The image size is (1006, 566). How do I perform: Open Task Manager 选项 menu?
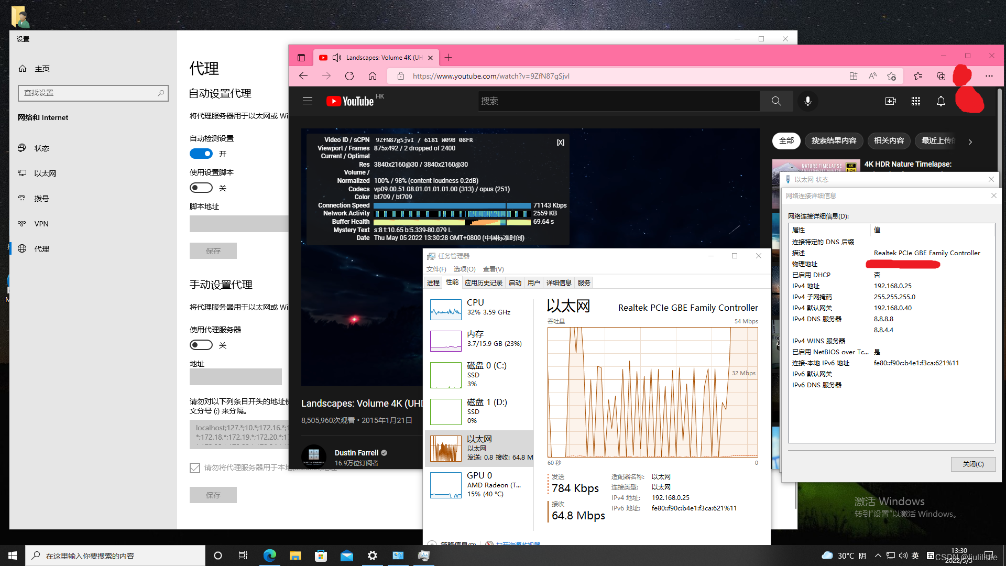464,269
